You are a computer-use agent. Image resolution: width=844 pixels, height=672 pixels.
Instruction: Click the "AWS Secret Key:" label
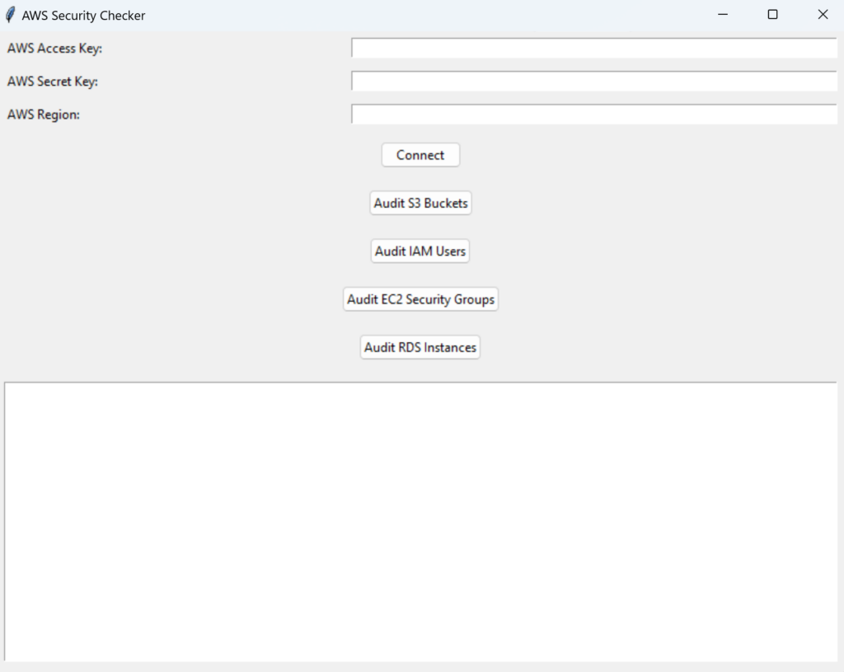pyautogui.click(x=52, y=82)
